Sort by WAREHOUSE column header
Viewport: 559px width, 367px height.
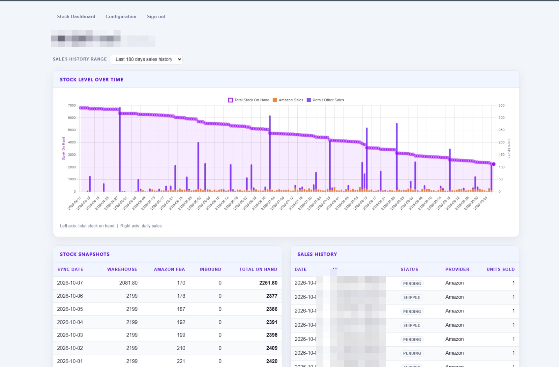pos(122,269)
